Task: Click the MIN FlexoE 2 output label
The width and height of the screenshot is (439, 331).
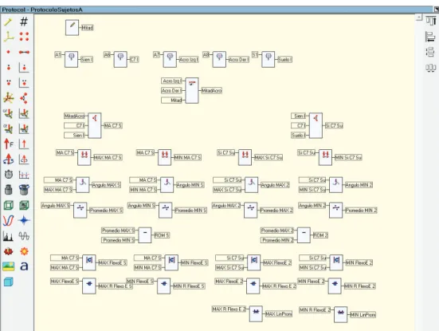Action: (359, 262)
